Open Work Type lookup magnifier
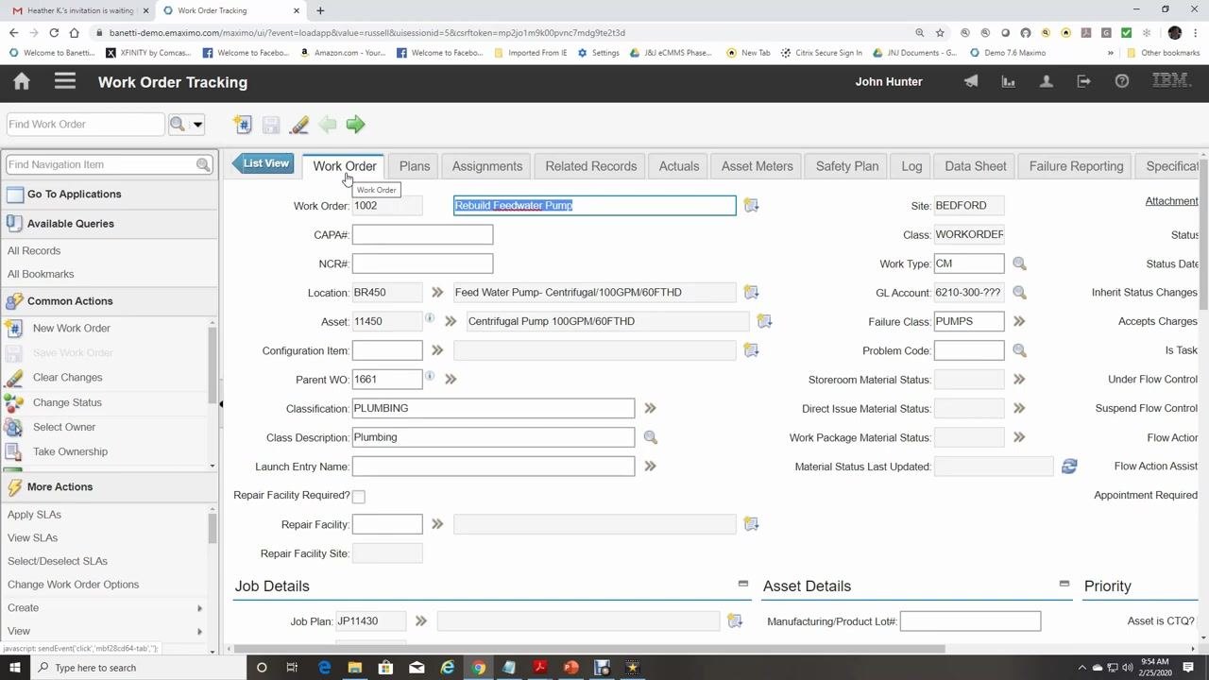Viewport: 1209px width, 680px height. (1019, 264)
